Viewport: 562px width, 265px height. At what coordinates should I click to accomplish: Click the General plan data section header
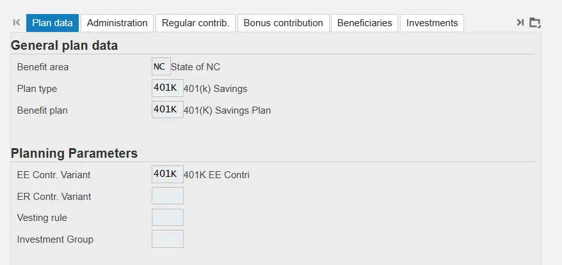(x=64, y=45)
